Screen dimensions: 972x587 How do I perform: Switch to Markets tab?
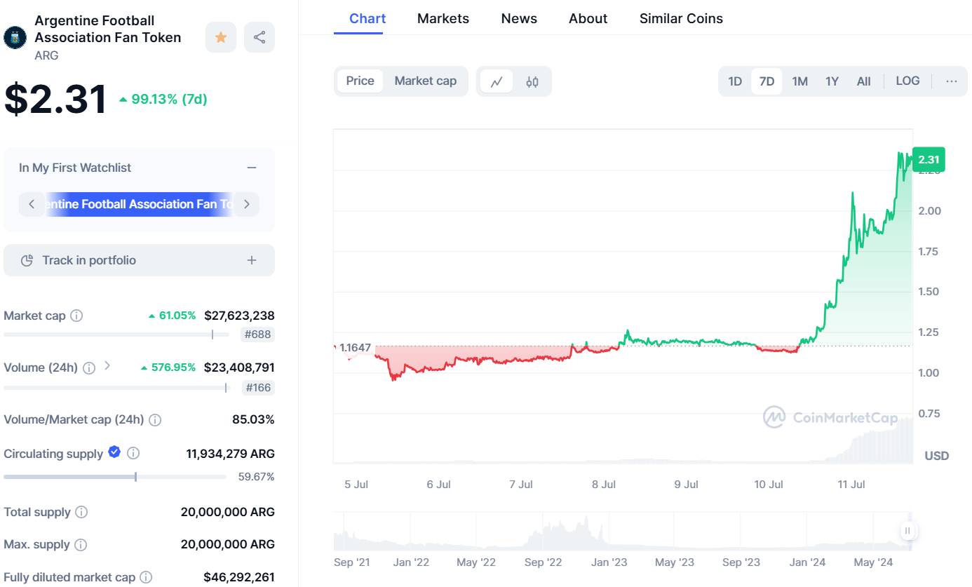point(443,18)
